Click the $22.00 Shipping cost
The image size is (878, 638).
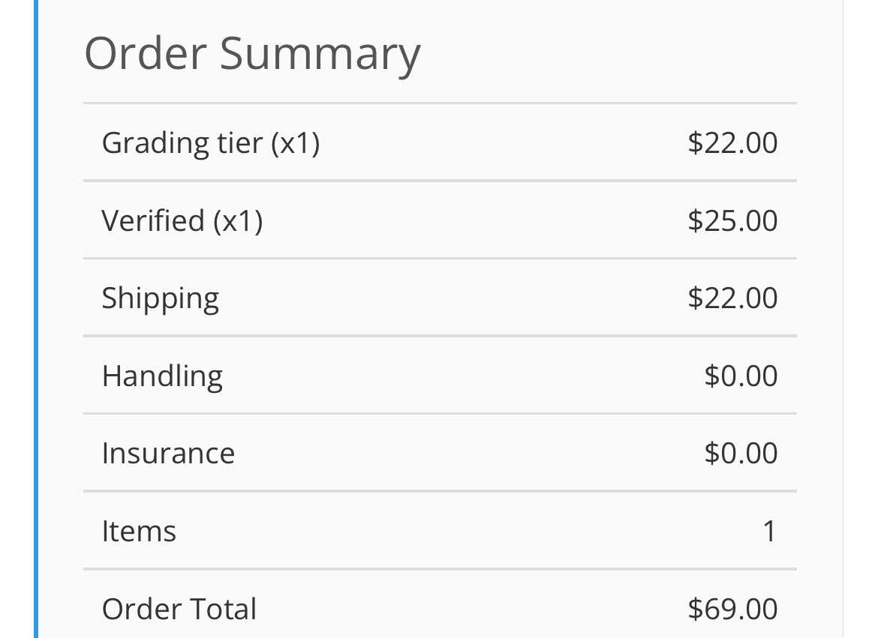(732, 298)
